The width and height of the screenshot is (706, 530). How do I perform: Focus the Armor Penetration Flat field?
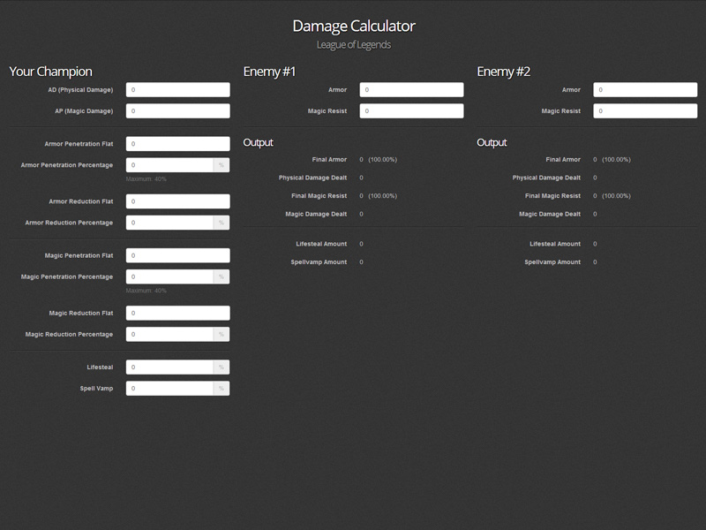click(x=178, y=144)
